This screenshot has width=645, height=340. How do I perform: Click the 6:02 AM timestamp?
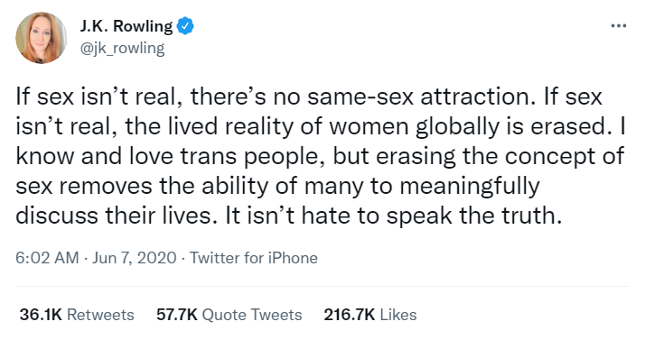47,258
